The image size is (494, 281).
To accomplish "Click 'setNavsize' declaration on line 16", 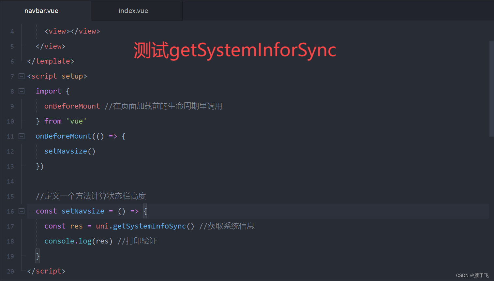I will click(83, 211).
